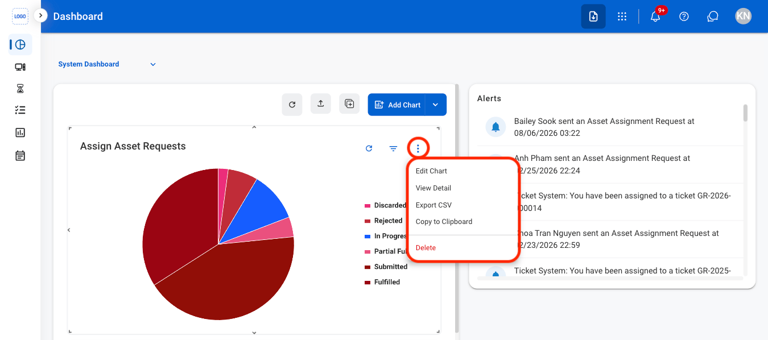Open the help question mark icon
The width and height of the screenshot is (768, 340).
tap(684, 16)
